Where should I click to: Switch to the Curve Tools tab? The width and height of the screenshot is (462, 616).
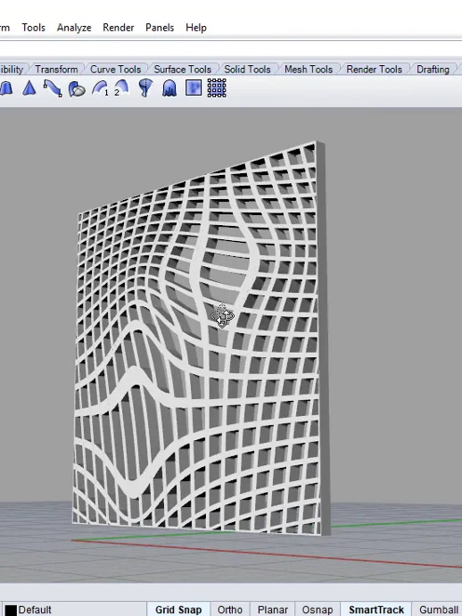pos(115,69)
